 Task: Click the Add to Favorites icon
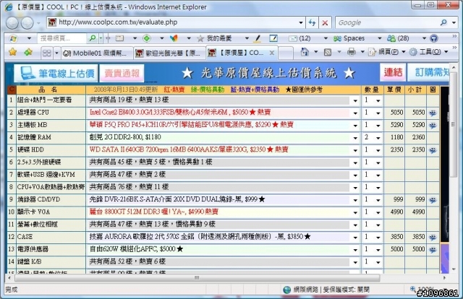pos(28,52)
